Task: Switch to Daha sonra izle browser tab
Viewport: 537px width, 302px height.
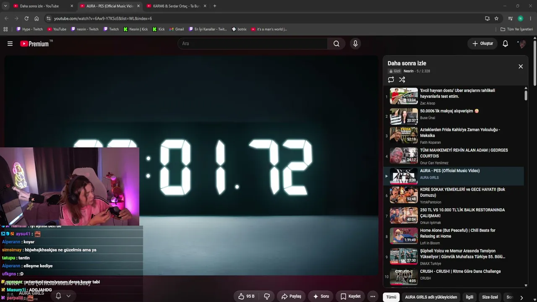Action: pos(40,6)
